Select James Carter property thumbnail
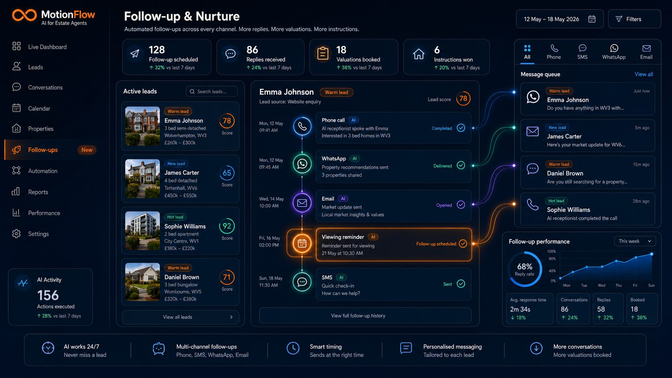672x378 pixels. 142,179
